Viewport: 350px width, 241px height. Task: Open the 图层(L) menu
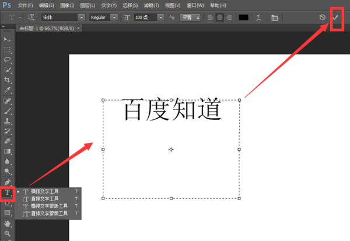[x=87, y=5]
